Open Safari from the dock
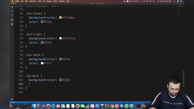The width and height of the screenshot is (194, 109). point(53,106)
